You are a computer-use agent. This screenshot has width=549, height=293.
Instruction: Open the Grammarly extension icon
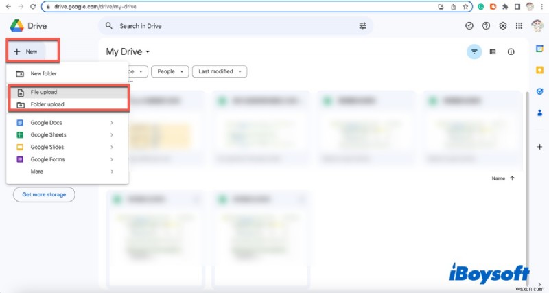(481, 7)
